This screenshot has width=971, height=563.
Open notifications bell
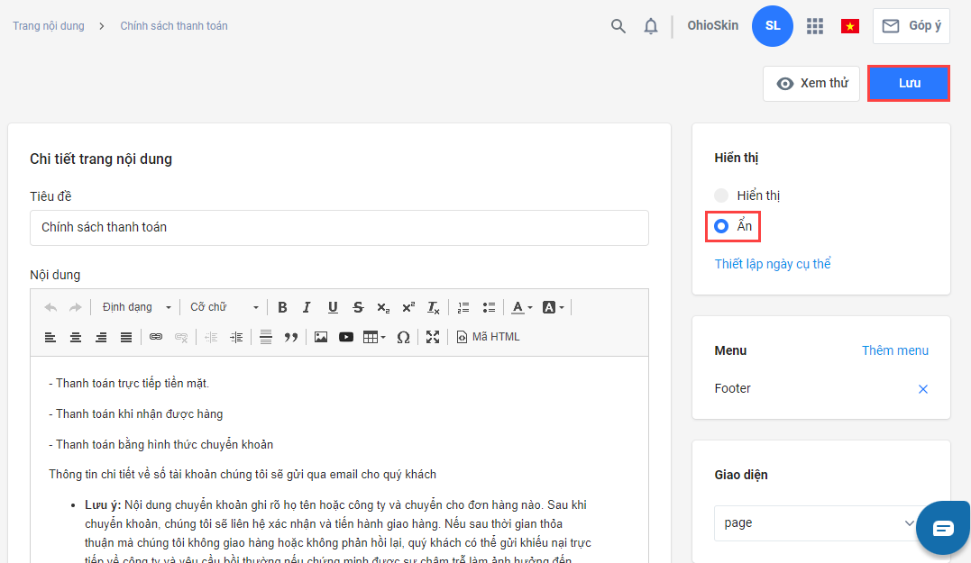coord(651,26)
